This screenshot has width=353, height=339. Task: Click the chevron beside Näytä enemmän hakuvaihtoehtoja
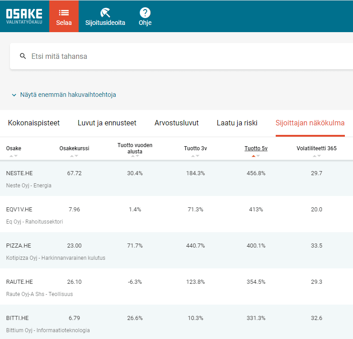pyautogui.click(x=14, y=95)
